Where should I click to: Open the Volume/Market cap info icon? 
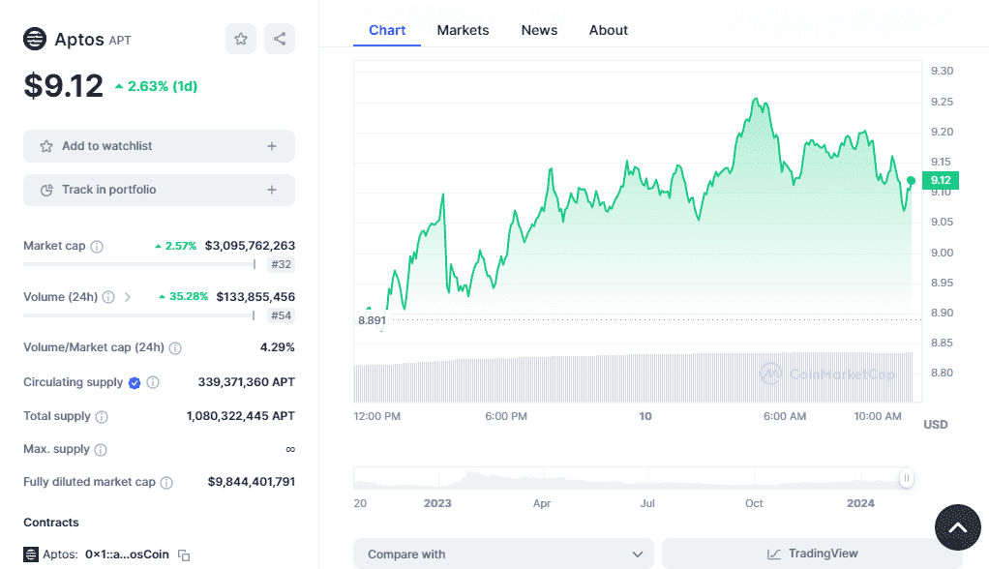pos(175,348)
